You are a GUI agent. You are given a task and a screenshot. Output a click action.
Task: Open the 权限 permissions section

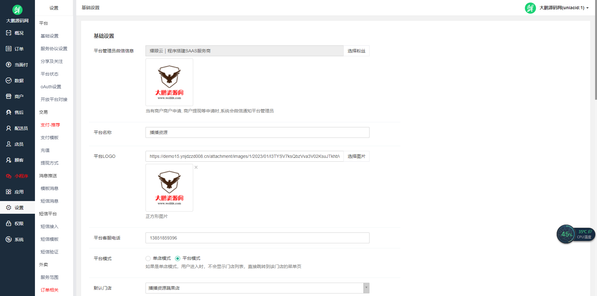[x=17, y=223]
